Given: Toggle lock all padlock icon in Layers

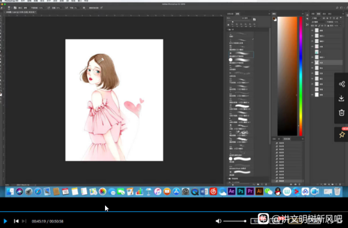Looking at the screenshot, I should tap(329, 26).
